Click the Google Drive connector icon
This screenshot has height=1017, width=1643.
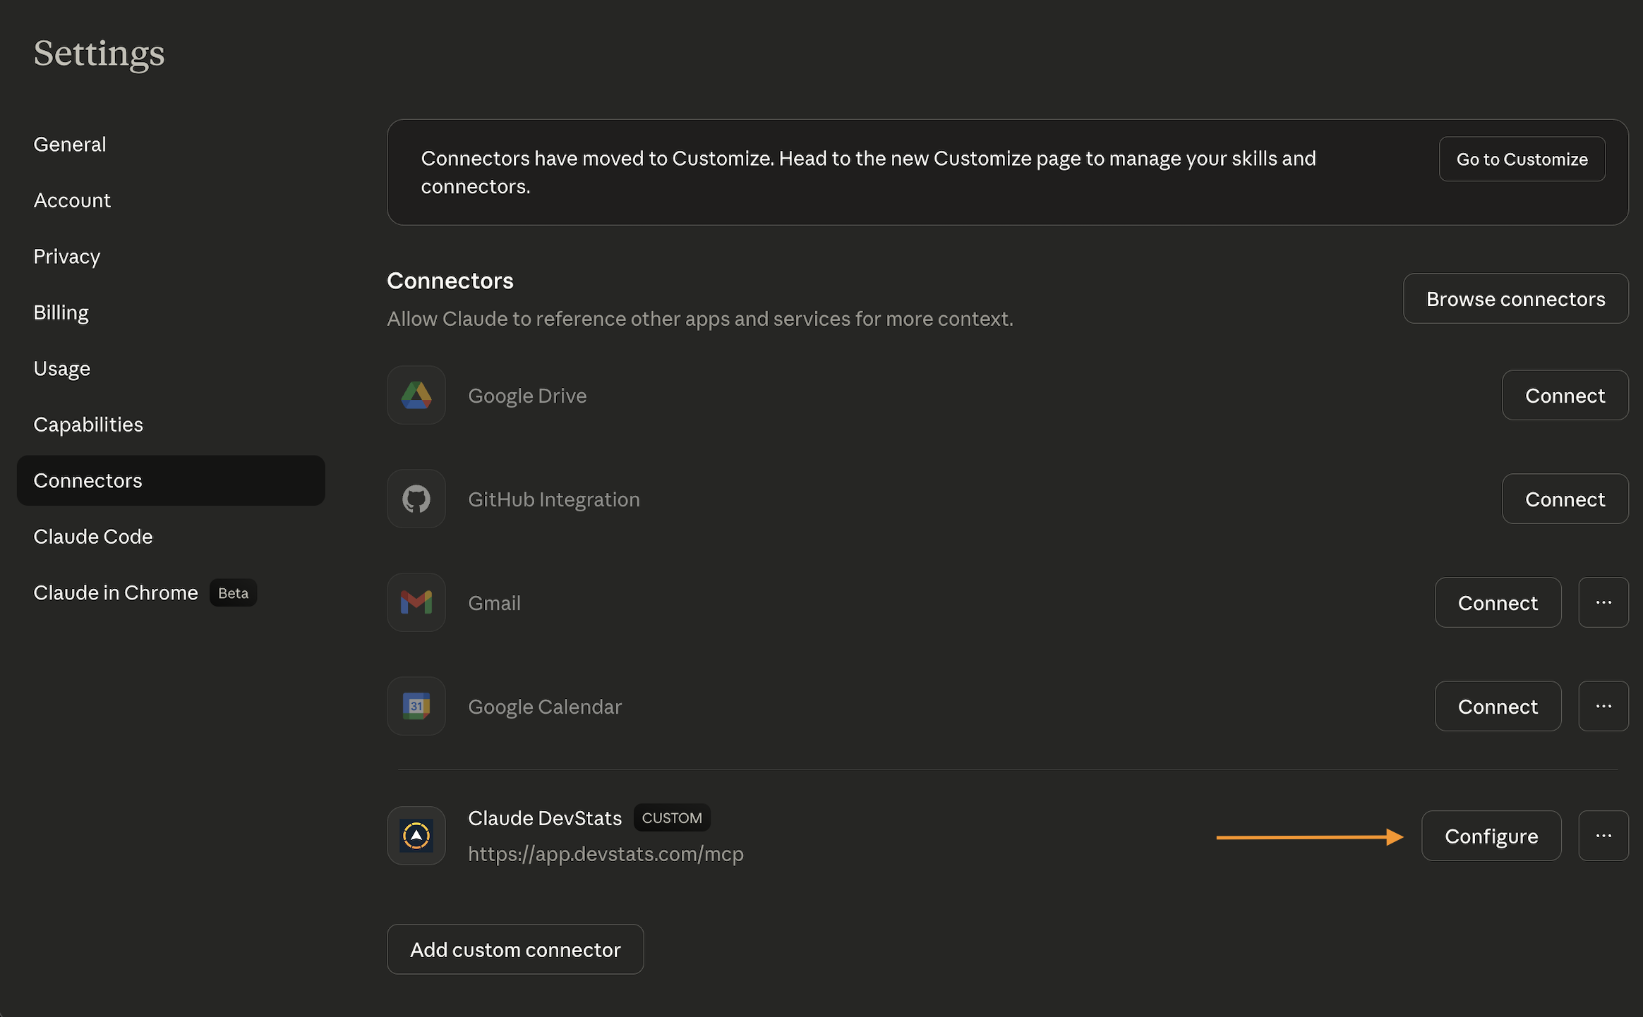point(416,395)
